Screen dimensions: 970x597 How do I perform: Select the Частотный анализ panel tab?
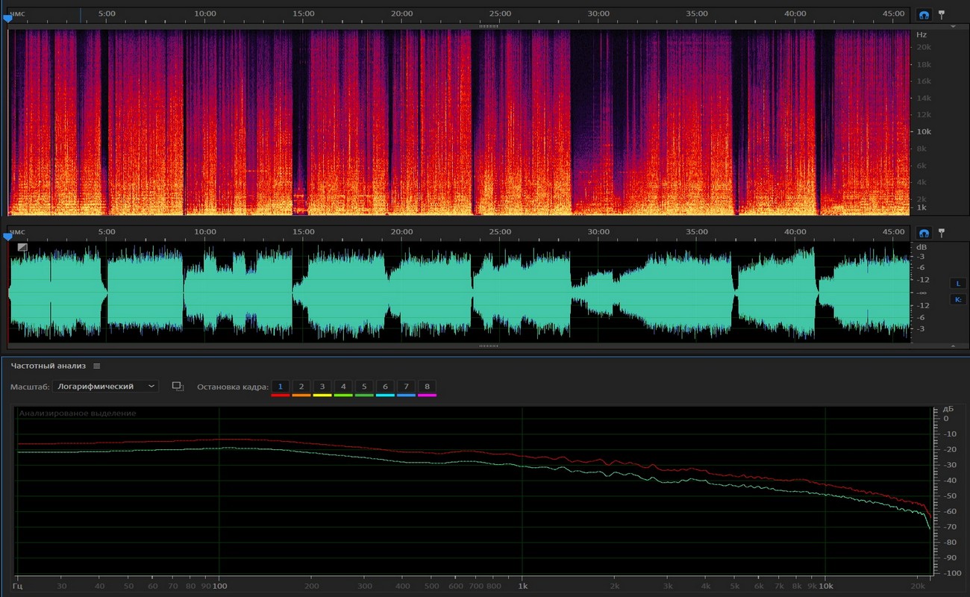coord(48,366)
